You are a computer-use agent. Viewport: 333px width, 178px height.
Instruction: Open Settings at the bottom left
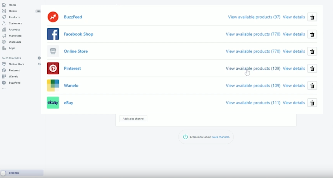point(14,173)
